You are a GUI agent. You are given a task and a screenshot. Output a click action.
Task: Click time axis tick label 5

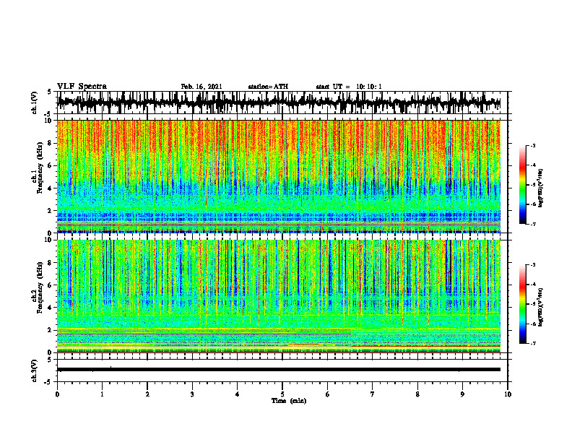282,394
